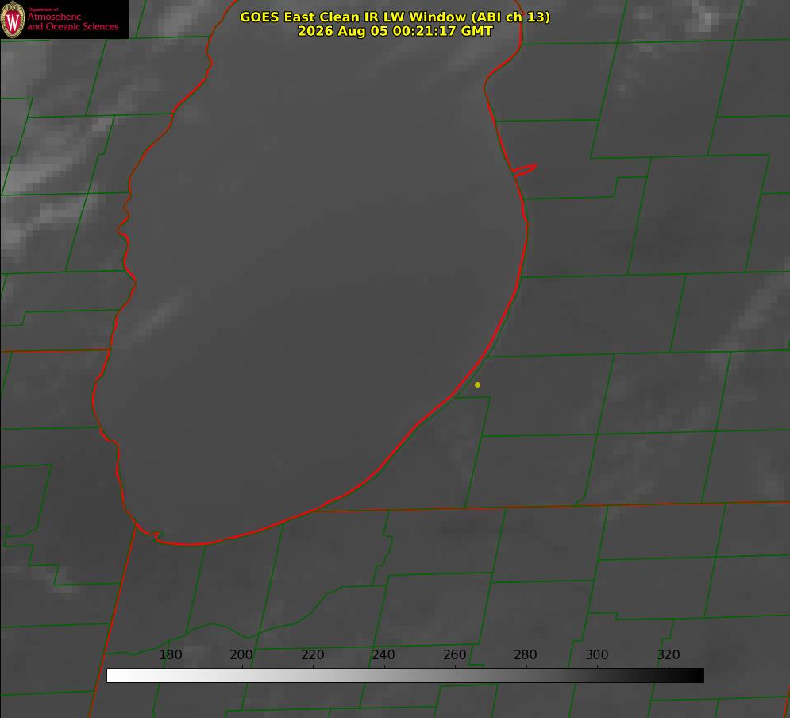Click the yellow dot location marker
790x718 pixels.
477,384
